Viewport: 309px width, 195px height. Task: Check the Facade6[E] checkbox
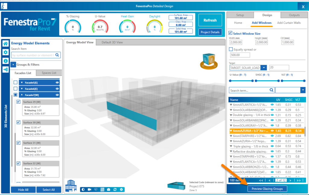15,88
